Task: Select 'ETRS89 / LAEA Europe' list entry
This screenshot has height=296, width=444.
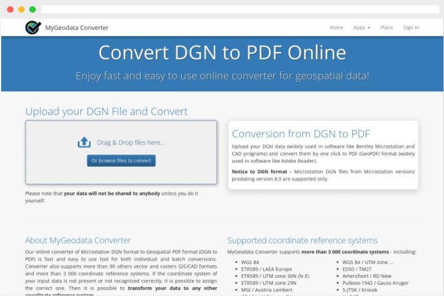Action: coord(266,269)
